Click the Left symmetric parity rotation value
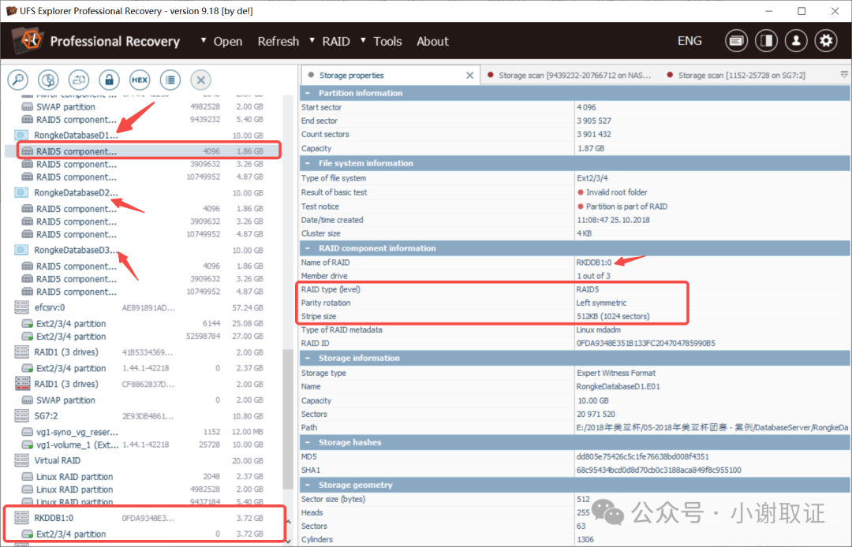Image resolution: width=852 pixels, height=547 pixels. coord(601,303)
